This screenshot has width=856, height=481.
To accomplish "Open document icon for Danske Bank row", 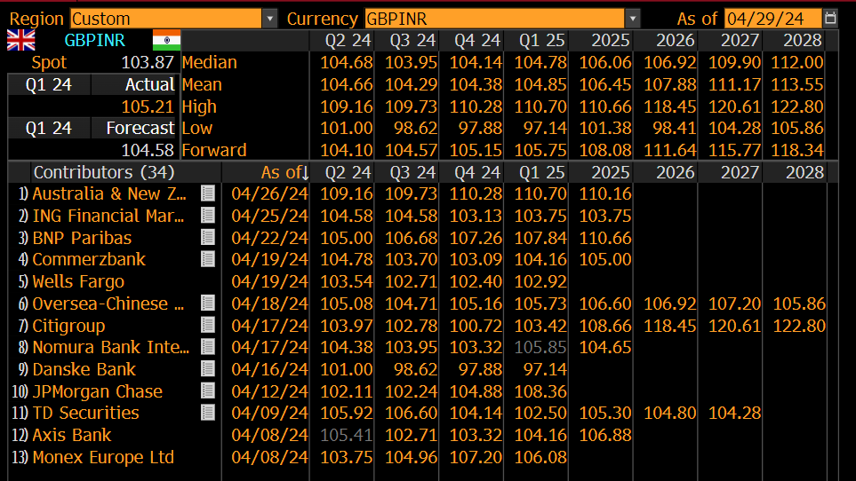I will tap(207, 369).
